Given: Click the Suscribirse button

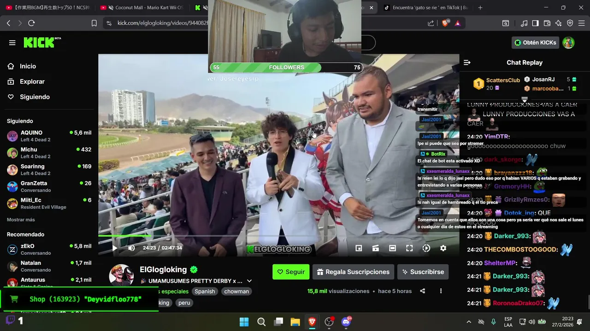Looking at the screenshot, I should pos(423,272).
